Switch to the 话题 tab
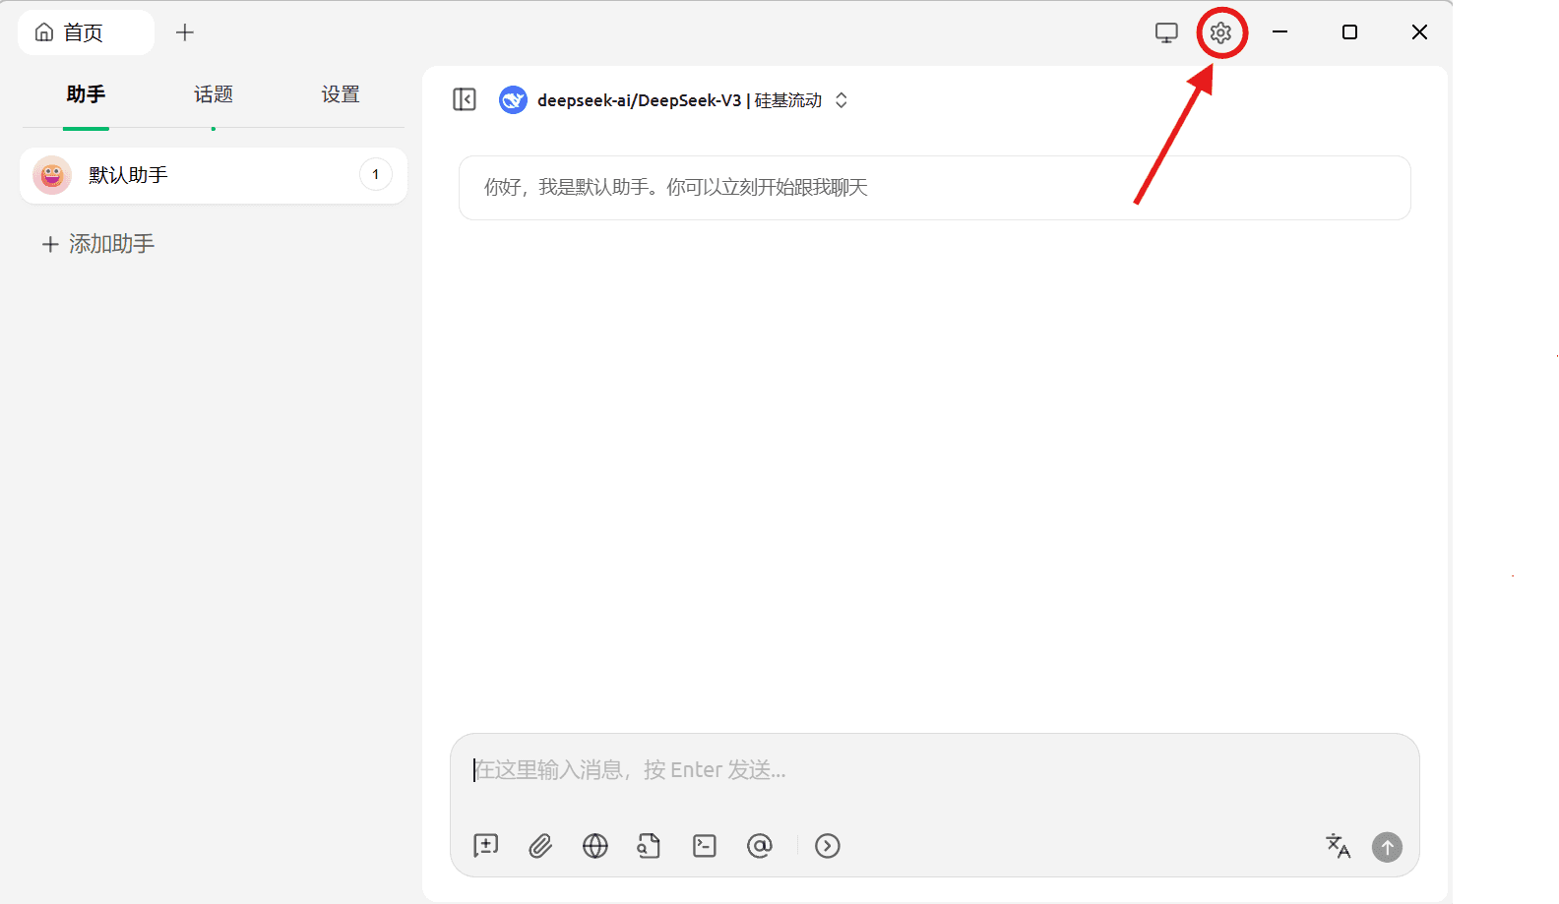The height and width of the screenshot is (904, 1559). tap(214, 94)
